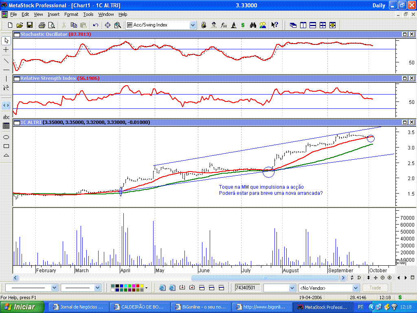417x313 pixels.
Task: Select the abc text tool
Action: click(7, 117)
